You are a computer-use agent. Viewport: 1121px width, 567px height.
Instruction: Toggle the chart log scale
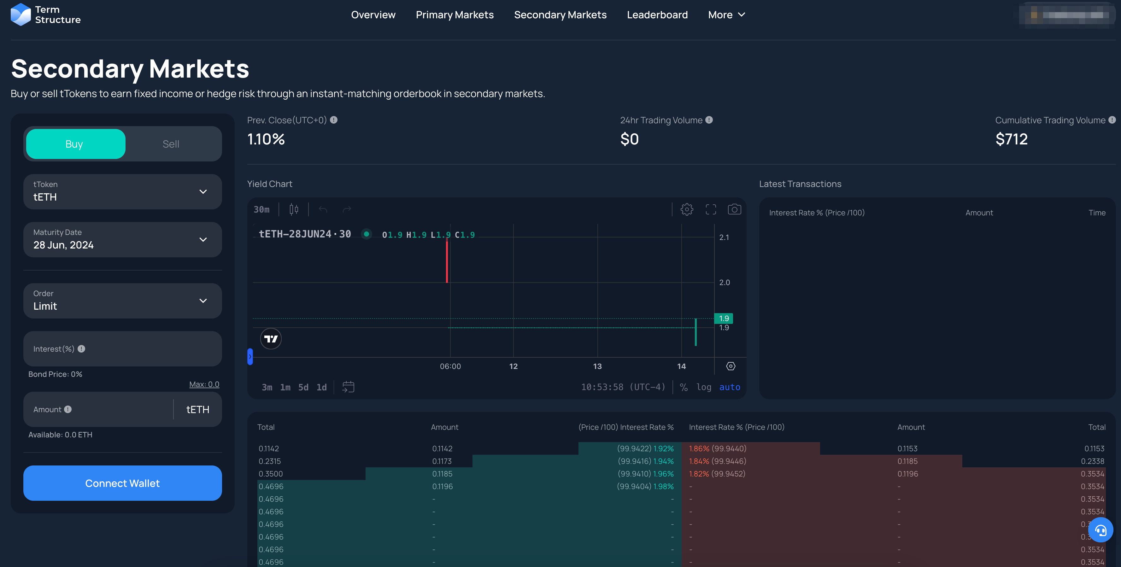[x=703, y=387]
